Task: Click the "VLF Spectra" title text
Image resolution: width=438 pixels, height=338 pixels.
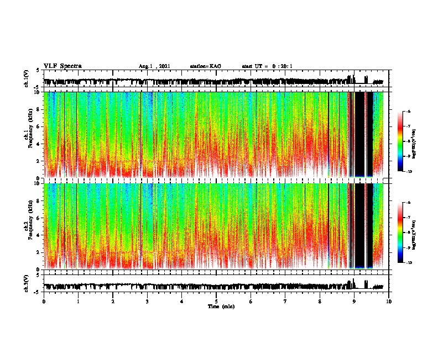Action: click(62, 66)
